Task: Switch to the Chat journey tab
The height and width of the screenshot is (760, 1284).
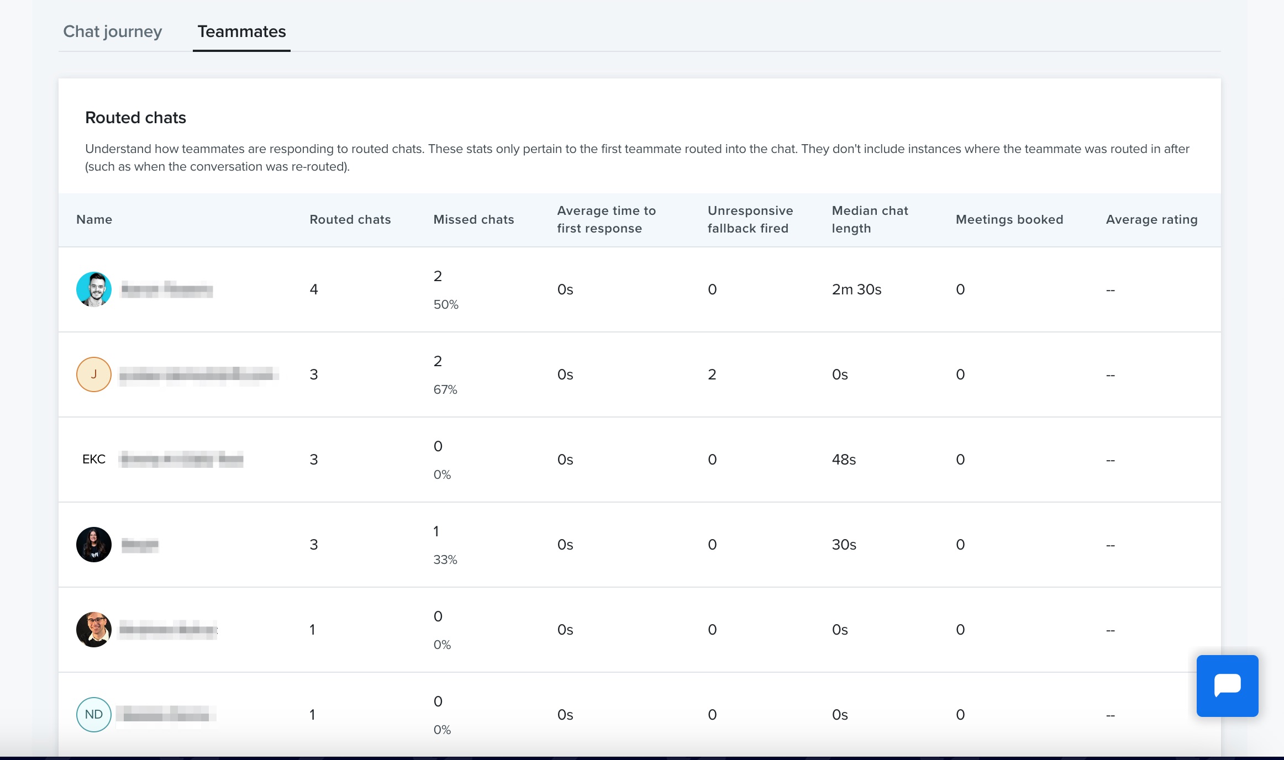Action: pos(113,31)
